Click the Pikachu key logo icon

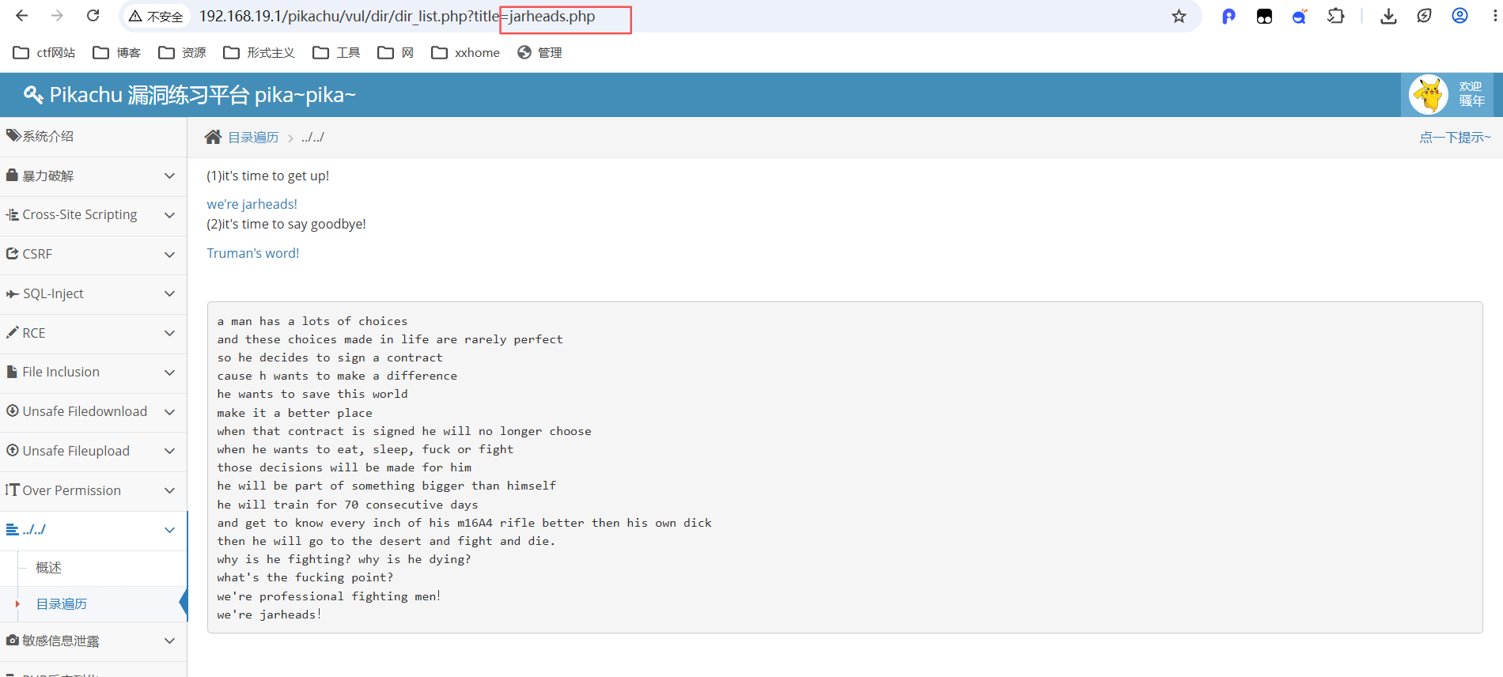click(33, 95)
